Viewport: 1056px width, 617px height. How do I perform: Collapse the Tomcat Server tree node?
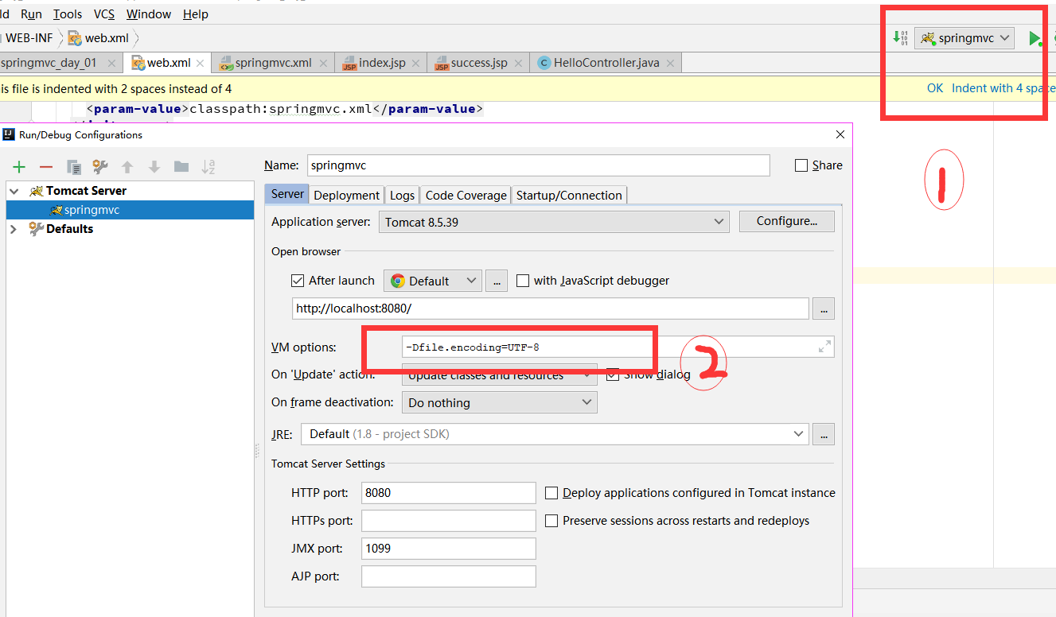(14, 191)
